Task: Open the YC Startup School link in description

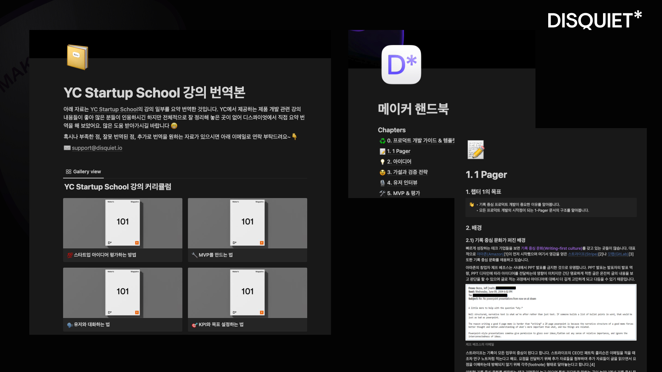Action: pos(114,109)
